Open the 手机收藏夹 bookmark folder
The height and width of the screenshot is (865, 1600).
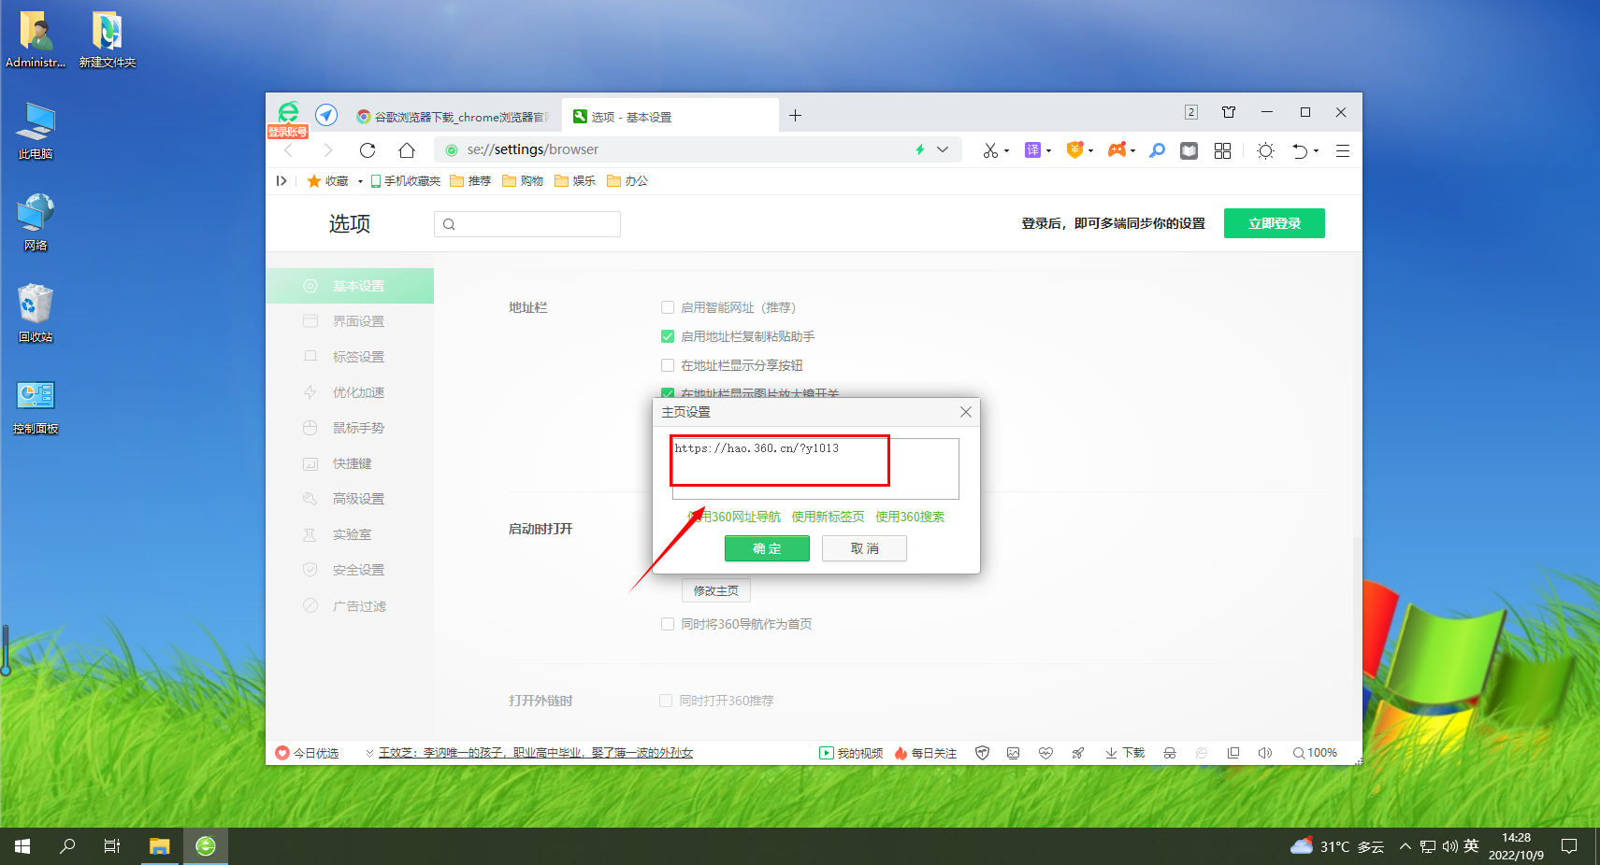(406, 181)
